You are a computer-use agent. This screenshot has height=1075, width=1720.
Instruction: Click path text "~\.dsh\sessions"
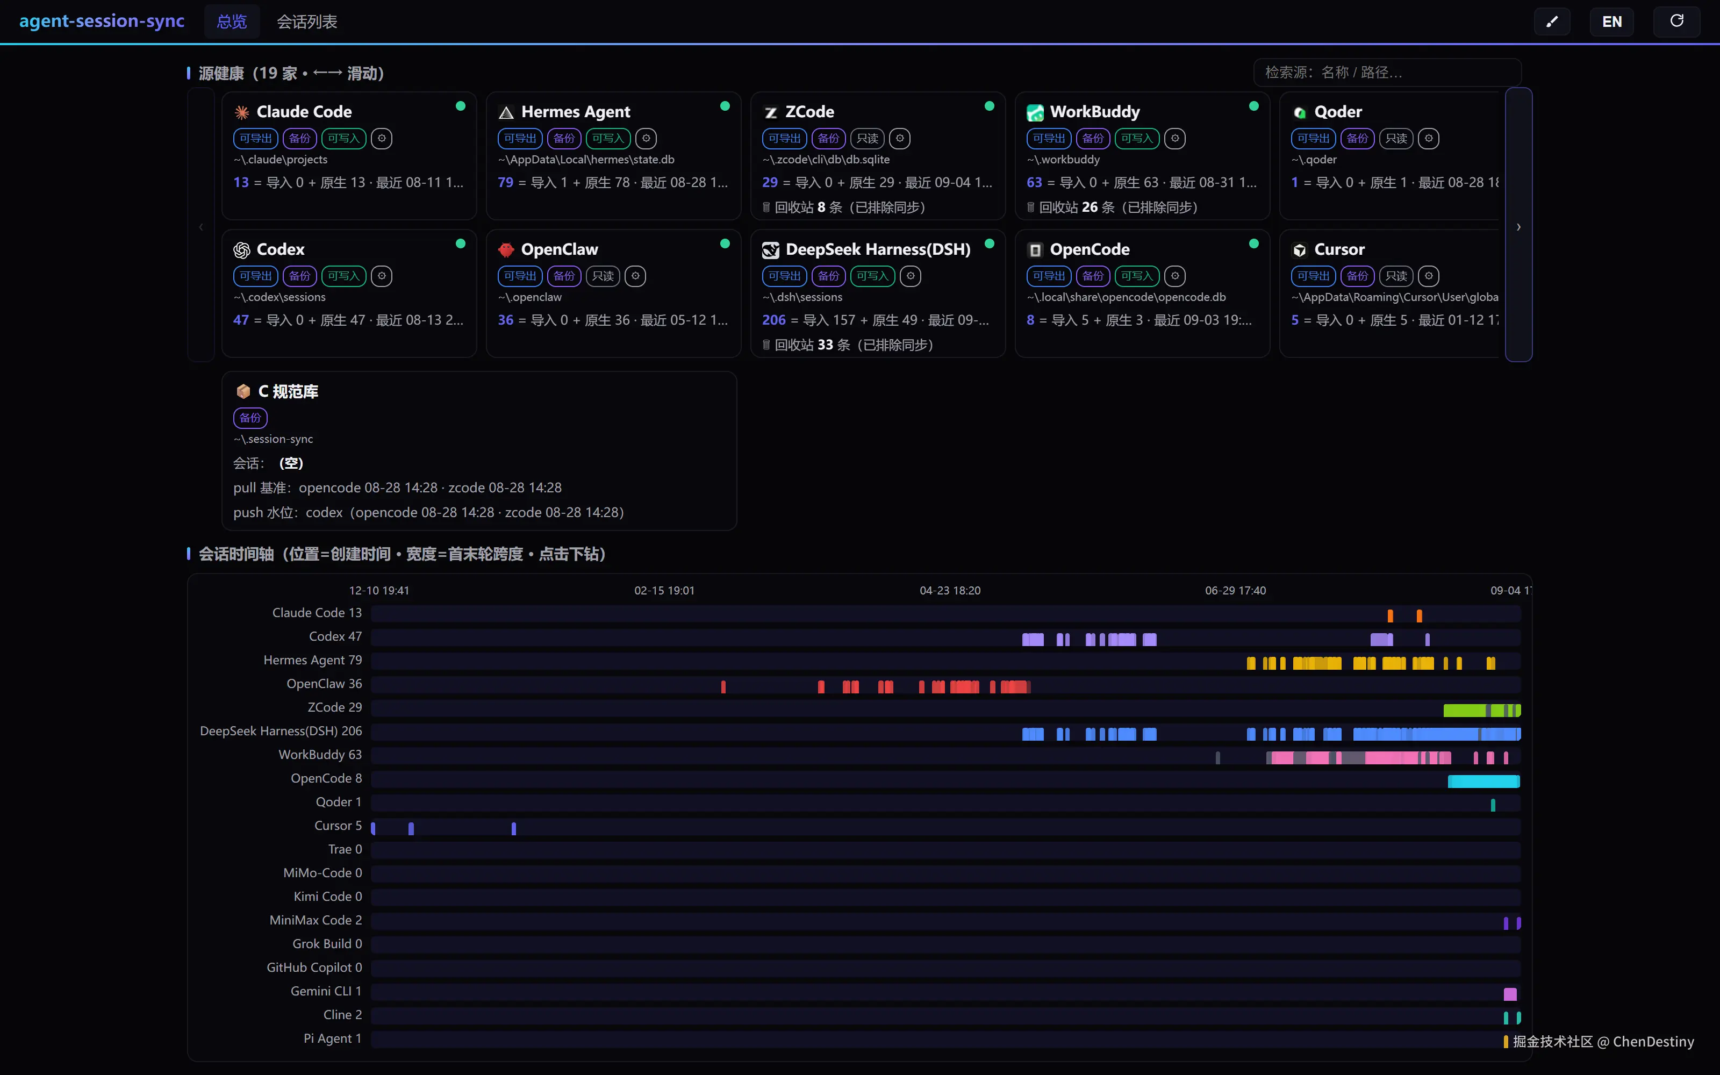[802, 297]
